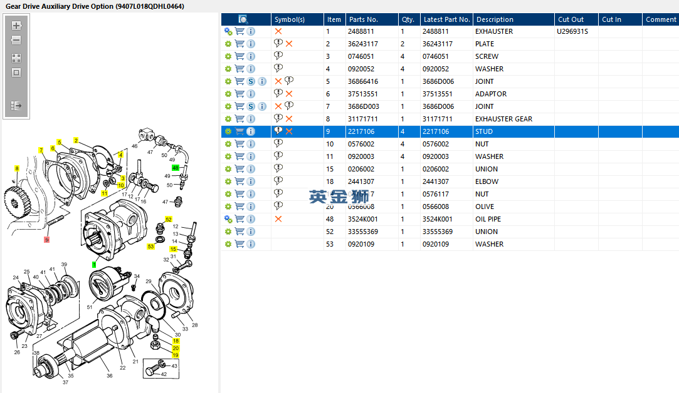Click gear icon for OIL PIPE row
The image size is (679, 393).
click(x=228, y=219)
